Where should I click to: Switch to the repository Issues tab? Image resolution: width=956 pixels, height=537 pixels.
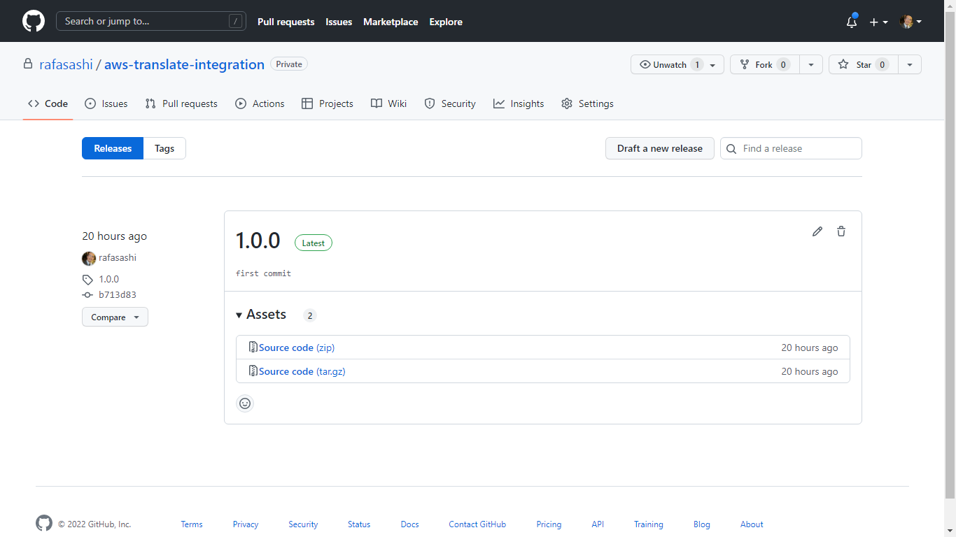[x=106, y=103]
